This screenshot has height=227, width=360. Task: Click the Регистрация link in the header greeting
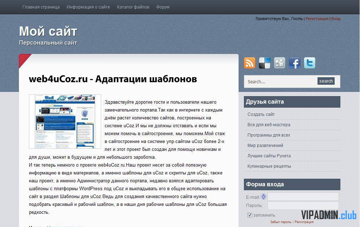click(317, 19)
